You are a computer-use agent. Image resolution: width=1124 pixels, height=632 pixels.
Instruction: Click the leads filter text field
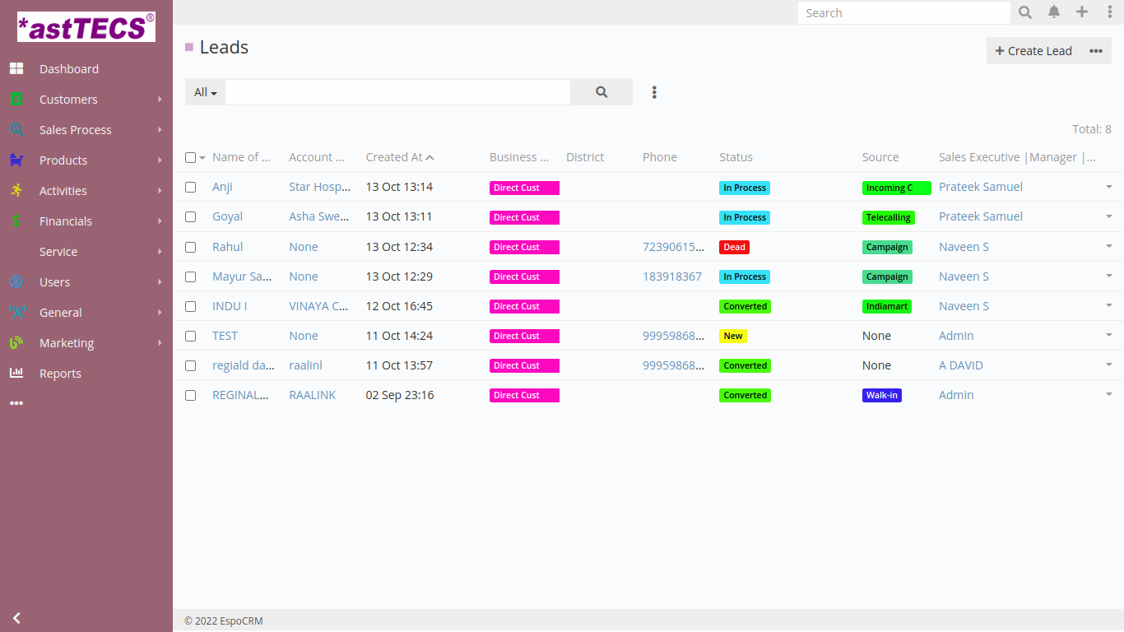coord(397,92)
